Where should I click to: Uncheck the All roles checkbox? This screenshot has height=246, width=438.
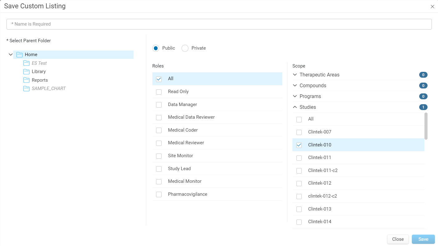tap(159, 79)
